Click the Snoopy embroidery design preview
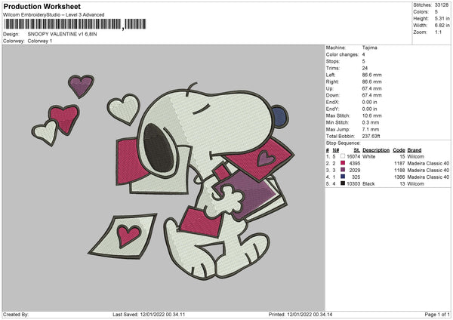Screen dimensions: 453x320 click(164, 178)
